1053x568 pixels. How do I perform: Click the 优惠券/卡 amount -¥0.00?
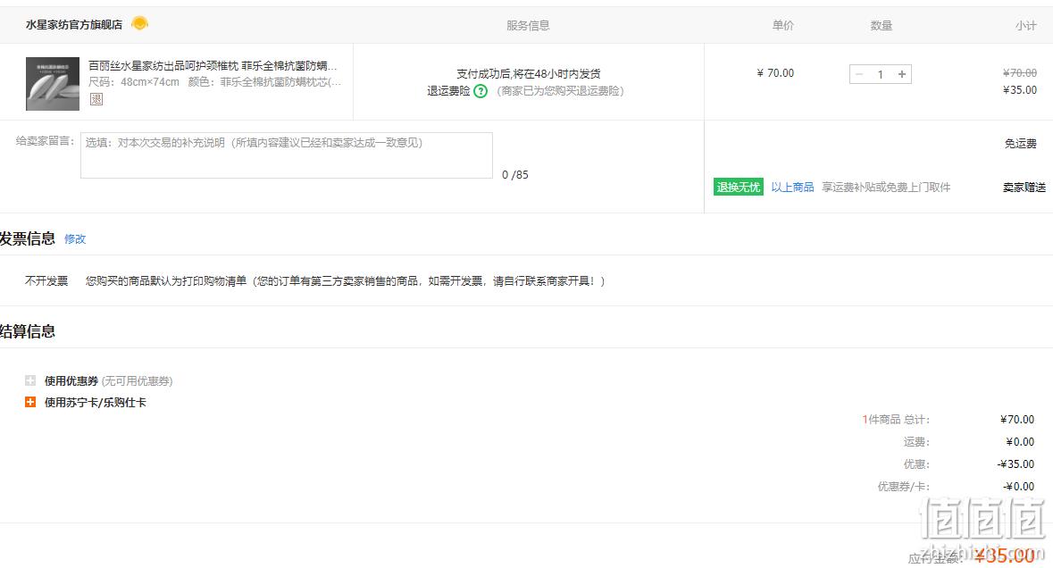coord(1018,486)
